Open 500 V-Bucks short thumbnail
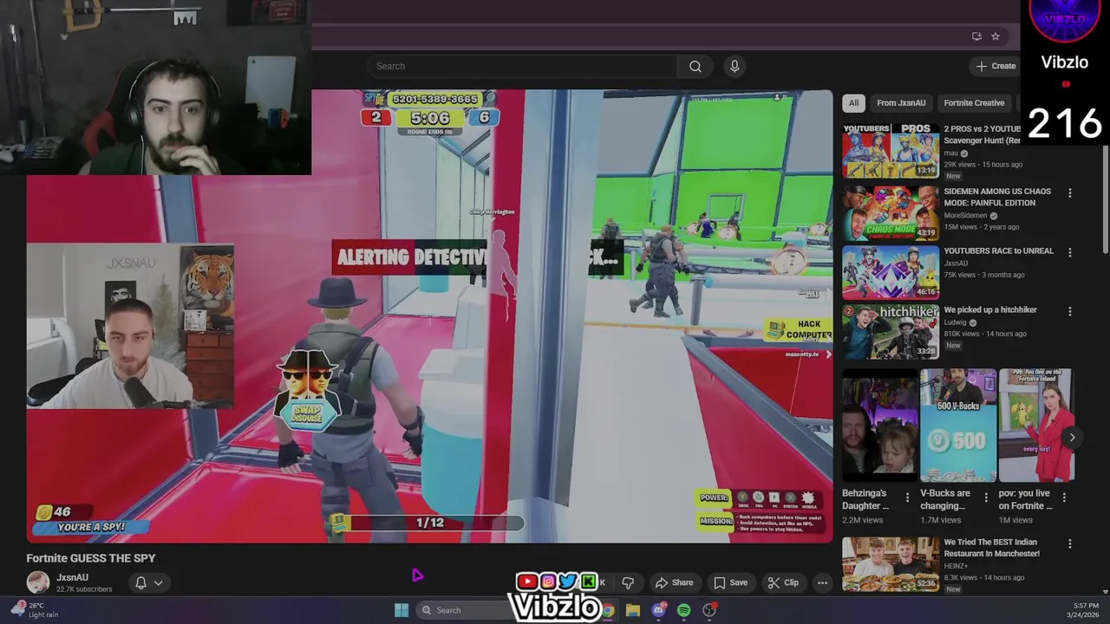Viewport: 1110px width, 624px height. (x=957, y=426)
